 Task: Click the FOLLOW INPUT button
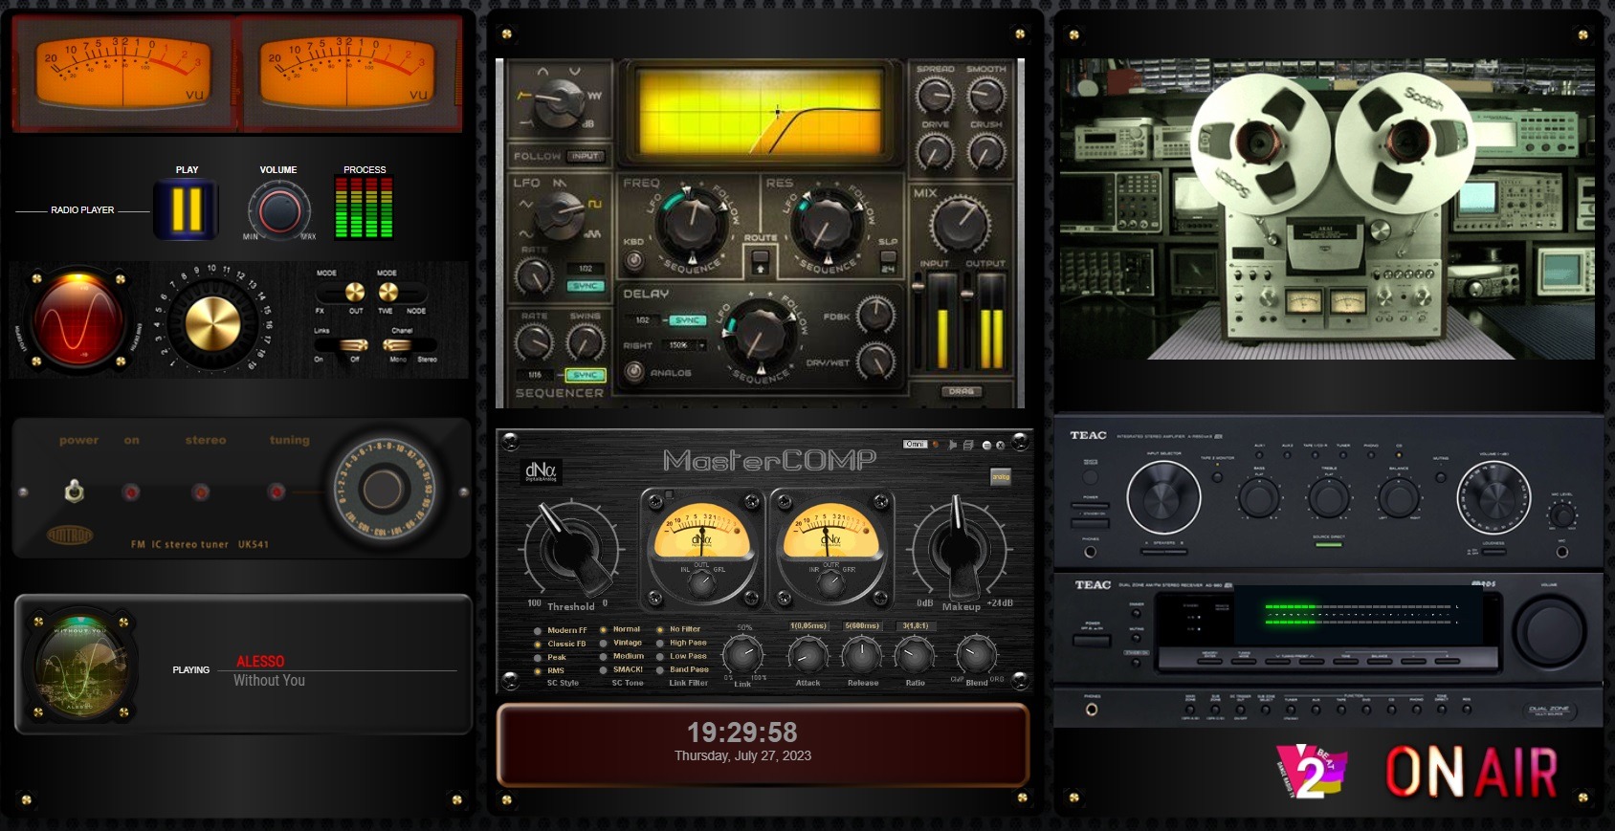point(585,156)
